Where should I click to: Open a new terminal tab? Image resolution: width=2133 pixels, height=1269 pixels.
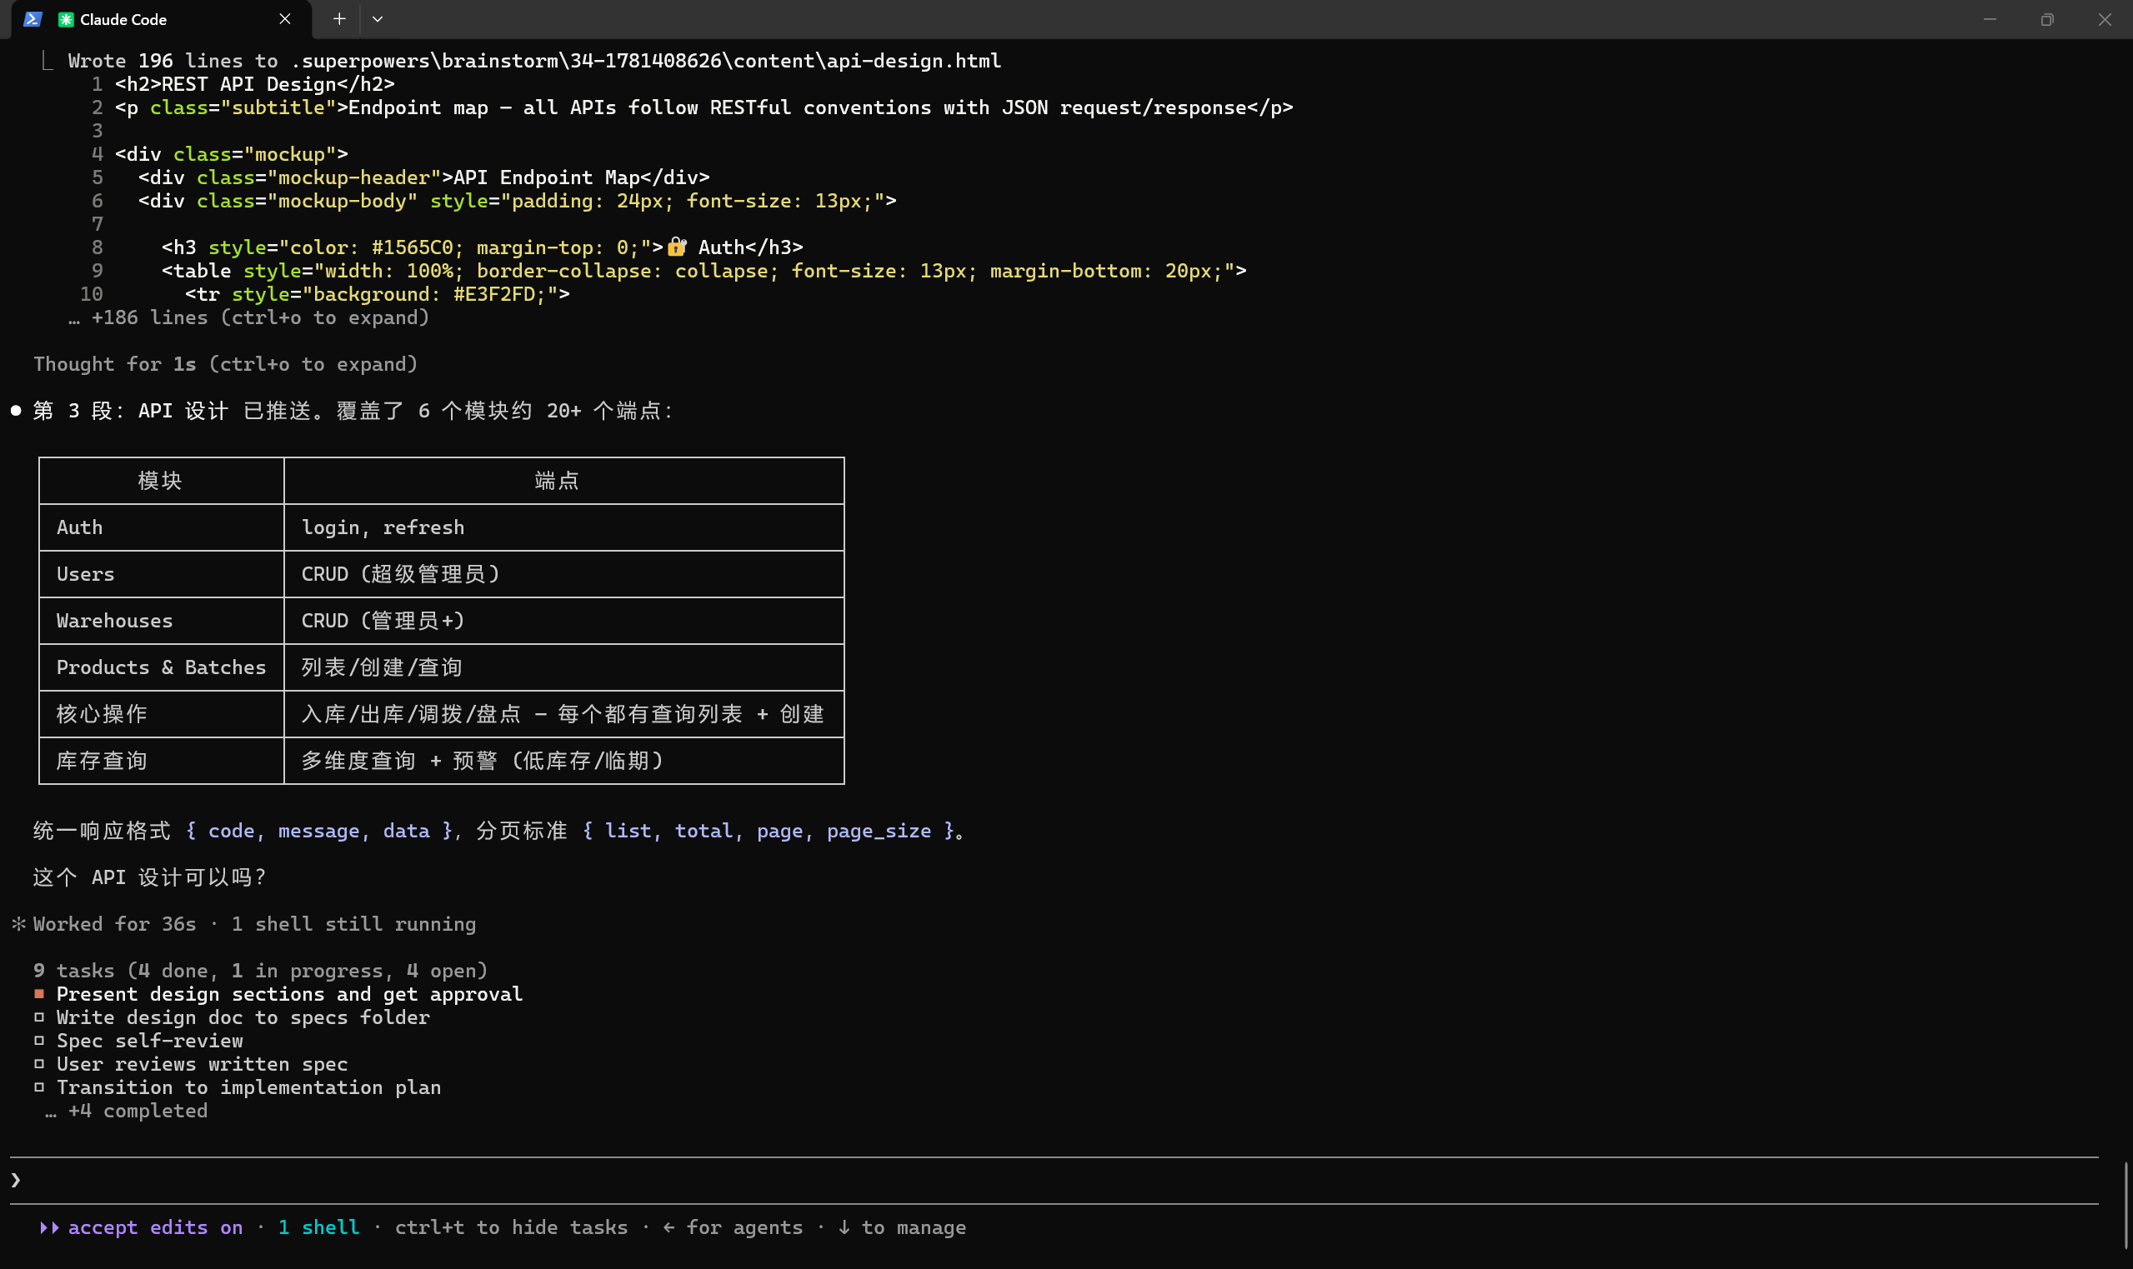pyautogui.click(x=339, y=19)
